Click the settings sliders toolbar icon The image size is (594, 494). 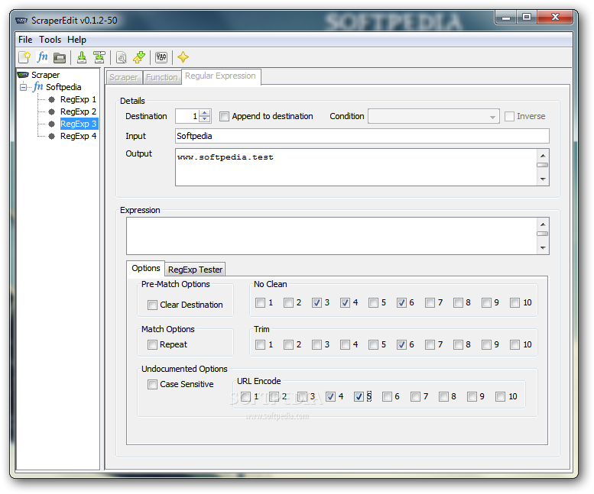(161, 57)
